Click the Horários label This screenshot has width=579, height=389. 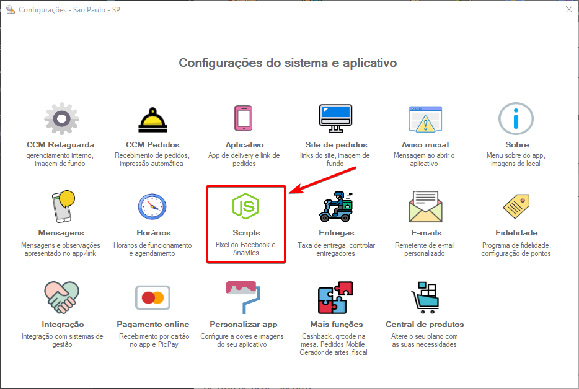coord(154,233)
